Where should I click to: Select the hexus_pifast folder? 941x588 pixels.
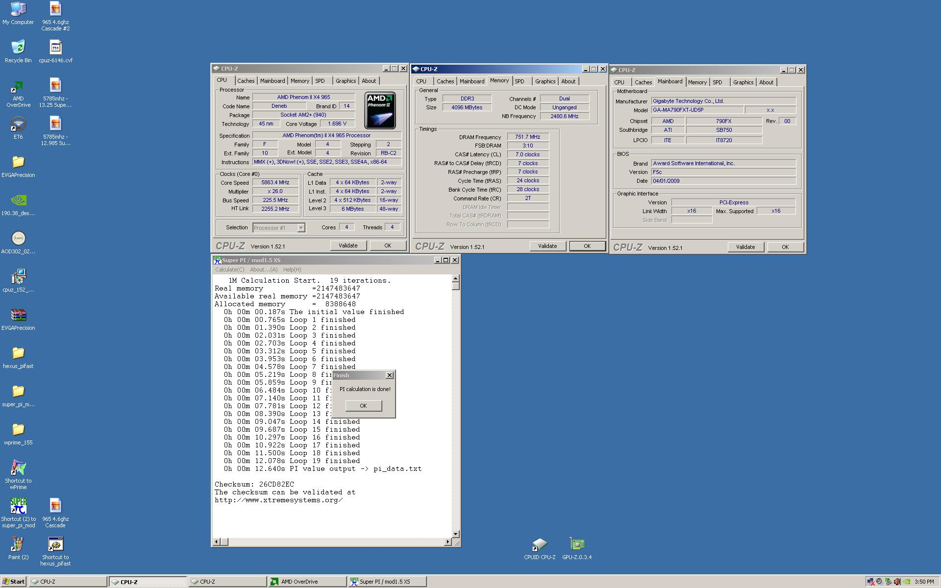pyautogui.click(x=18, y=357)
